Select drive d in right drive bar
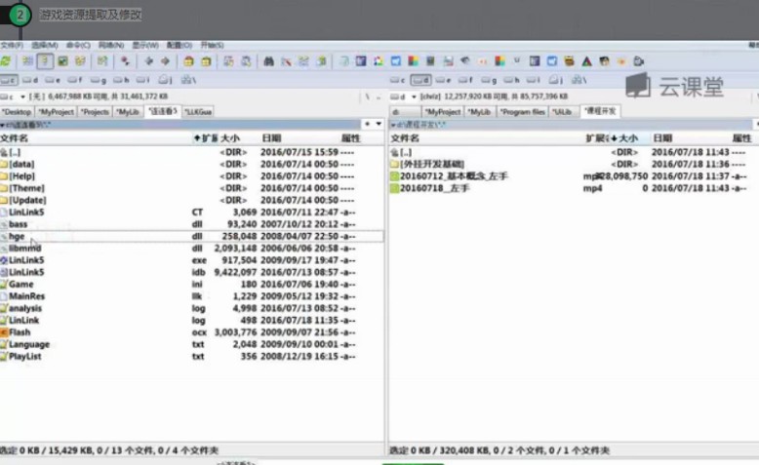Screen dimensions: 759x465 [x=420, y=80]
